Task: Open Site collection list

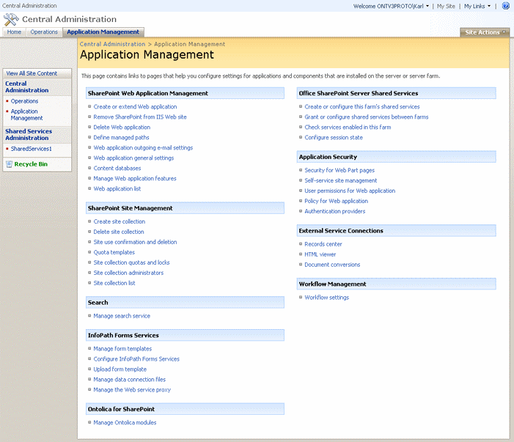Action: click(x=114, y=283)
